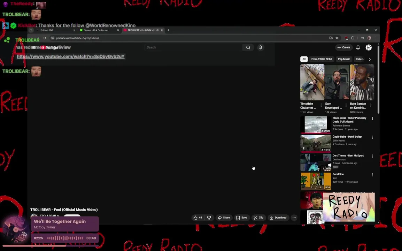The image size is (402, 251).
Task: Open options for Özgür Baba video
Action: coord(372,137)
